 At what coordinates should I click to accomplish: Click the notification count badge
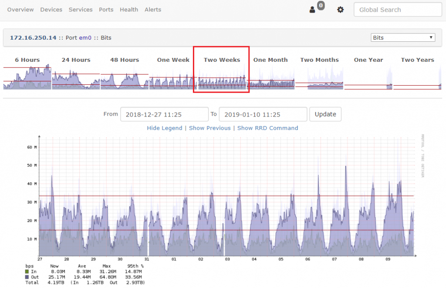point(321,5)
